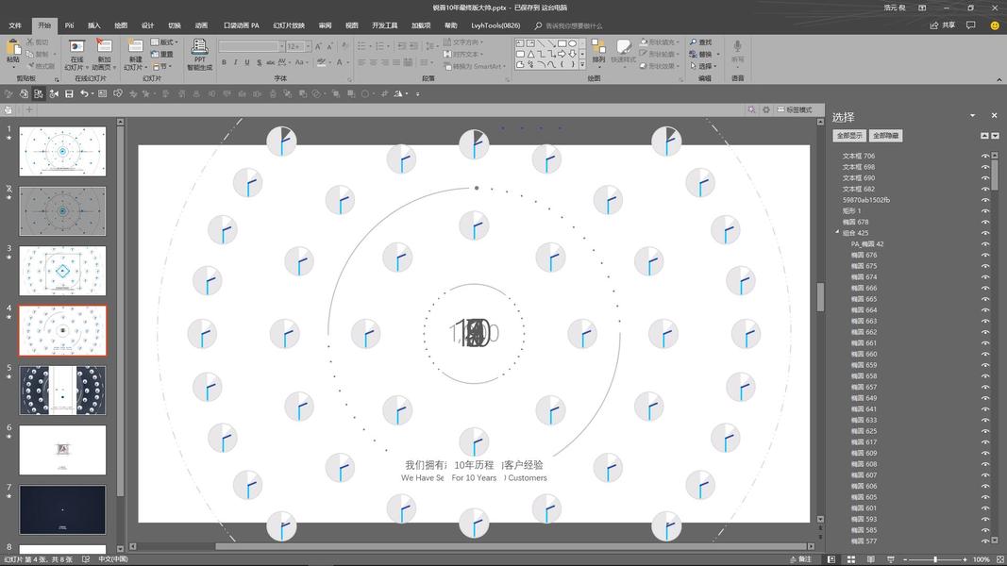Hide 组合 425 group via its eye icon
This screenshot has width=1007, height=566.
click(x=985, y=233)
